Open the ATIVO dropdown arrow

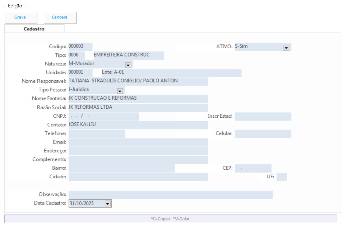tap(286, 48)
